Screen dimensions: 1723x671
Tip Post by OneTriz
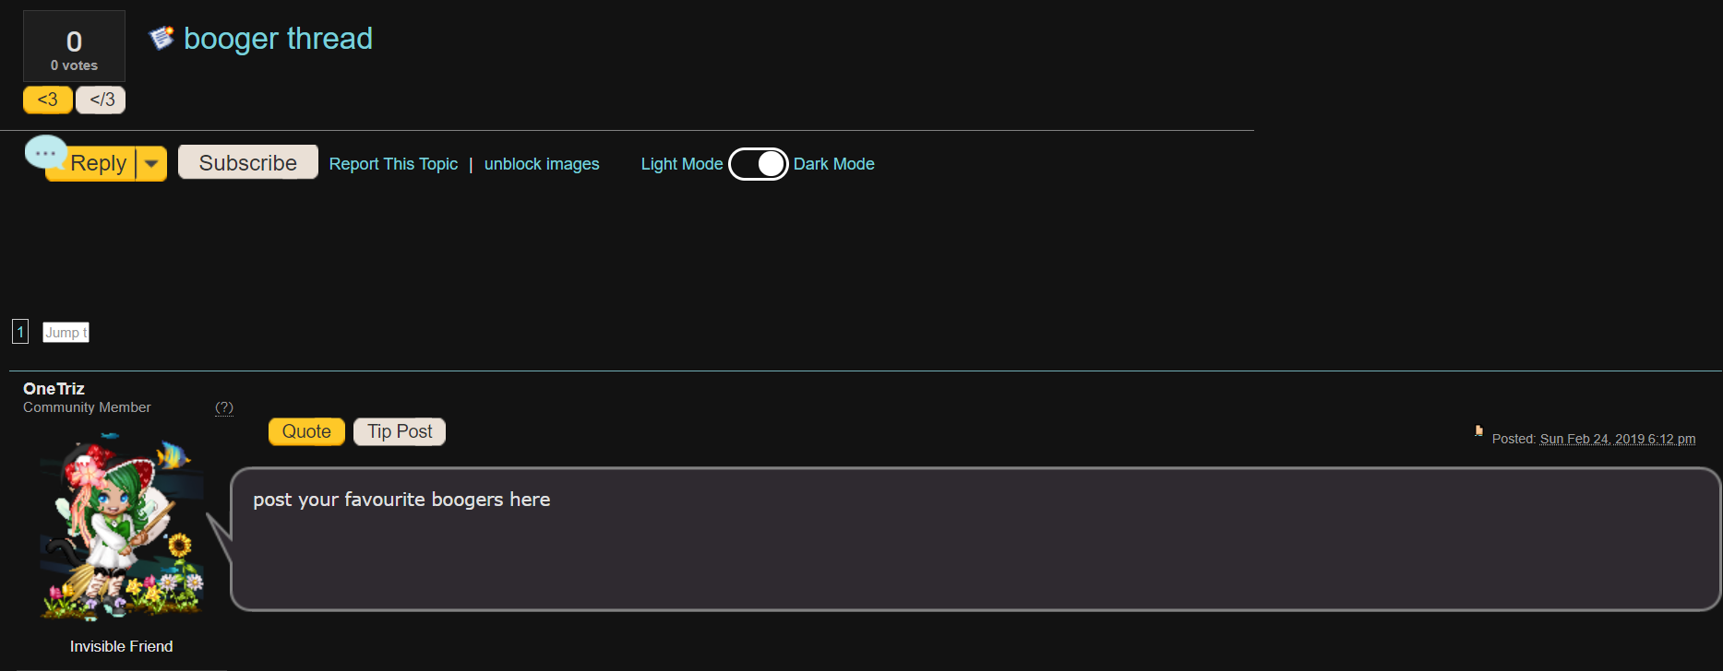pos(400,431)
